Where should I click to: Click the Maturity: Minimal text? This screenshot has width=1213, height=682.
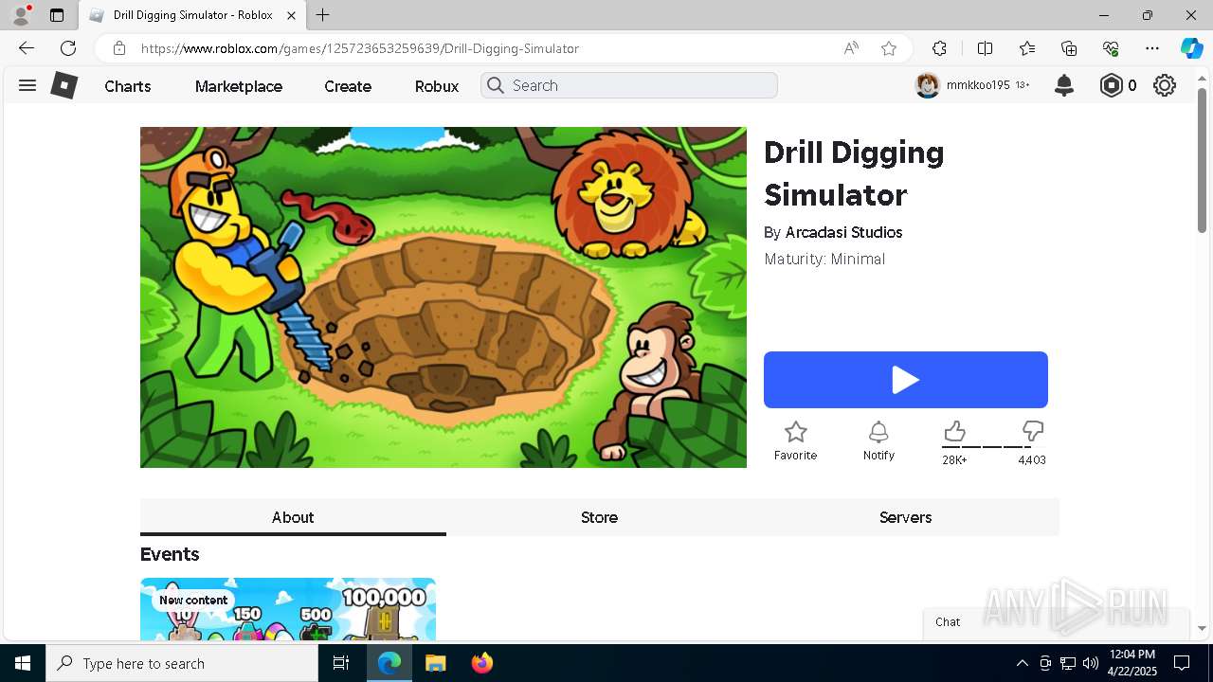click(x=824, y=259)
